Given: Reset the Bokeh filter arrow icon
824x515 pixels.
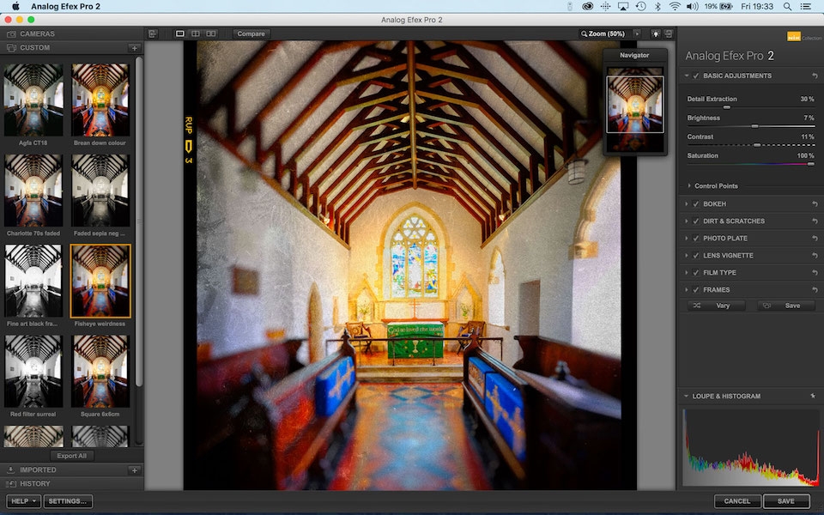Looking at the screenshot, I should pos(815,204).
